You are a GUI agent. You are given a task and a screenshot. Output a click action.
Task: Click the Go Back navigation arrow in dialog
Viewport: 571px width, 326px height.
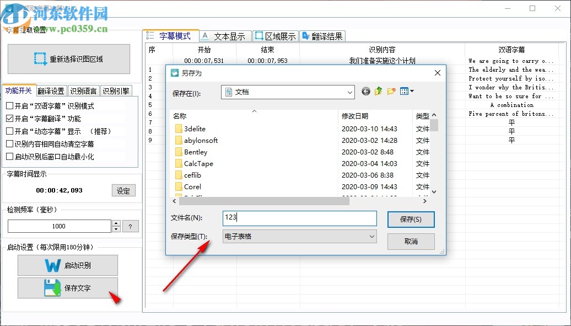365,92
